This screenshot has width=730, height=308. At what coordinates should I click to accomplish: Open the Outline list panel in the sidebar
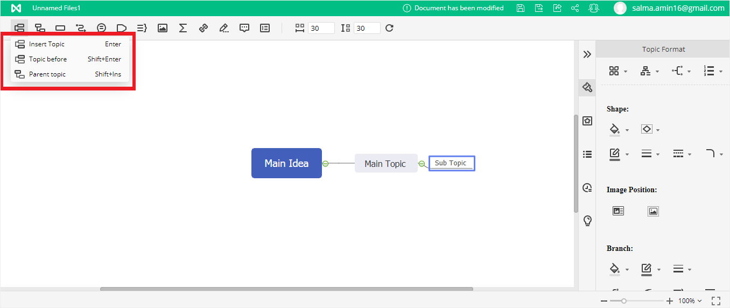click(587, 155)
